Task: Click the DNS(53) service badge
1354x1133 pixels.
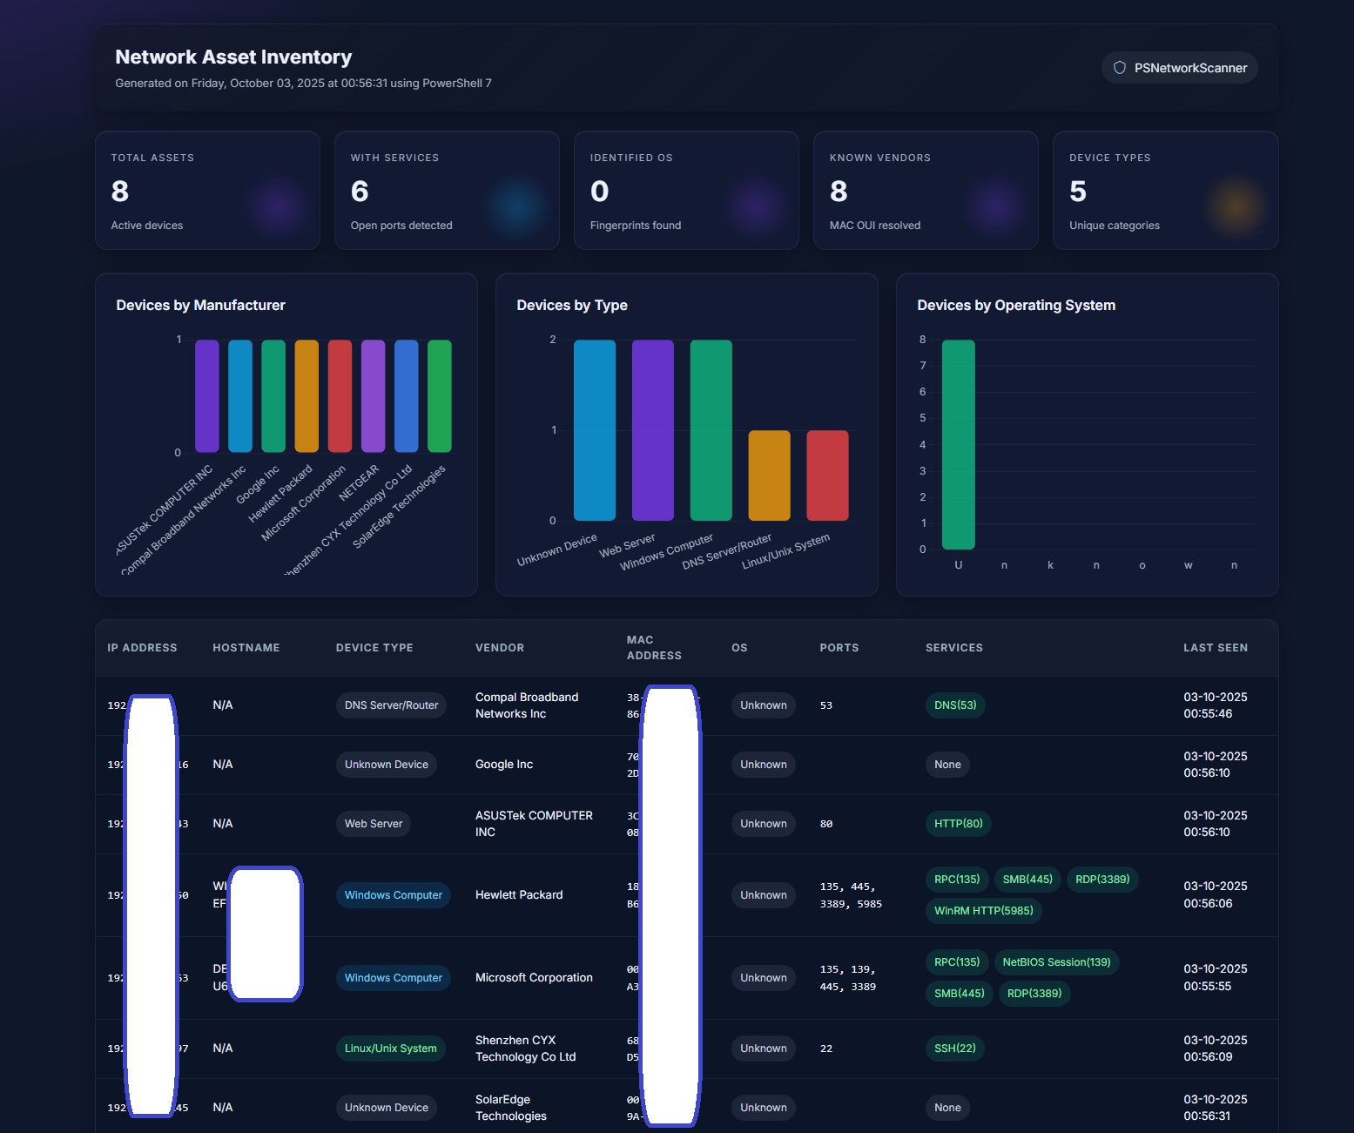Action: pyautogui.click(x=954, y=705)
